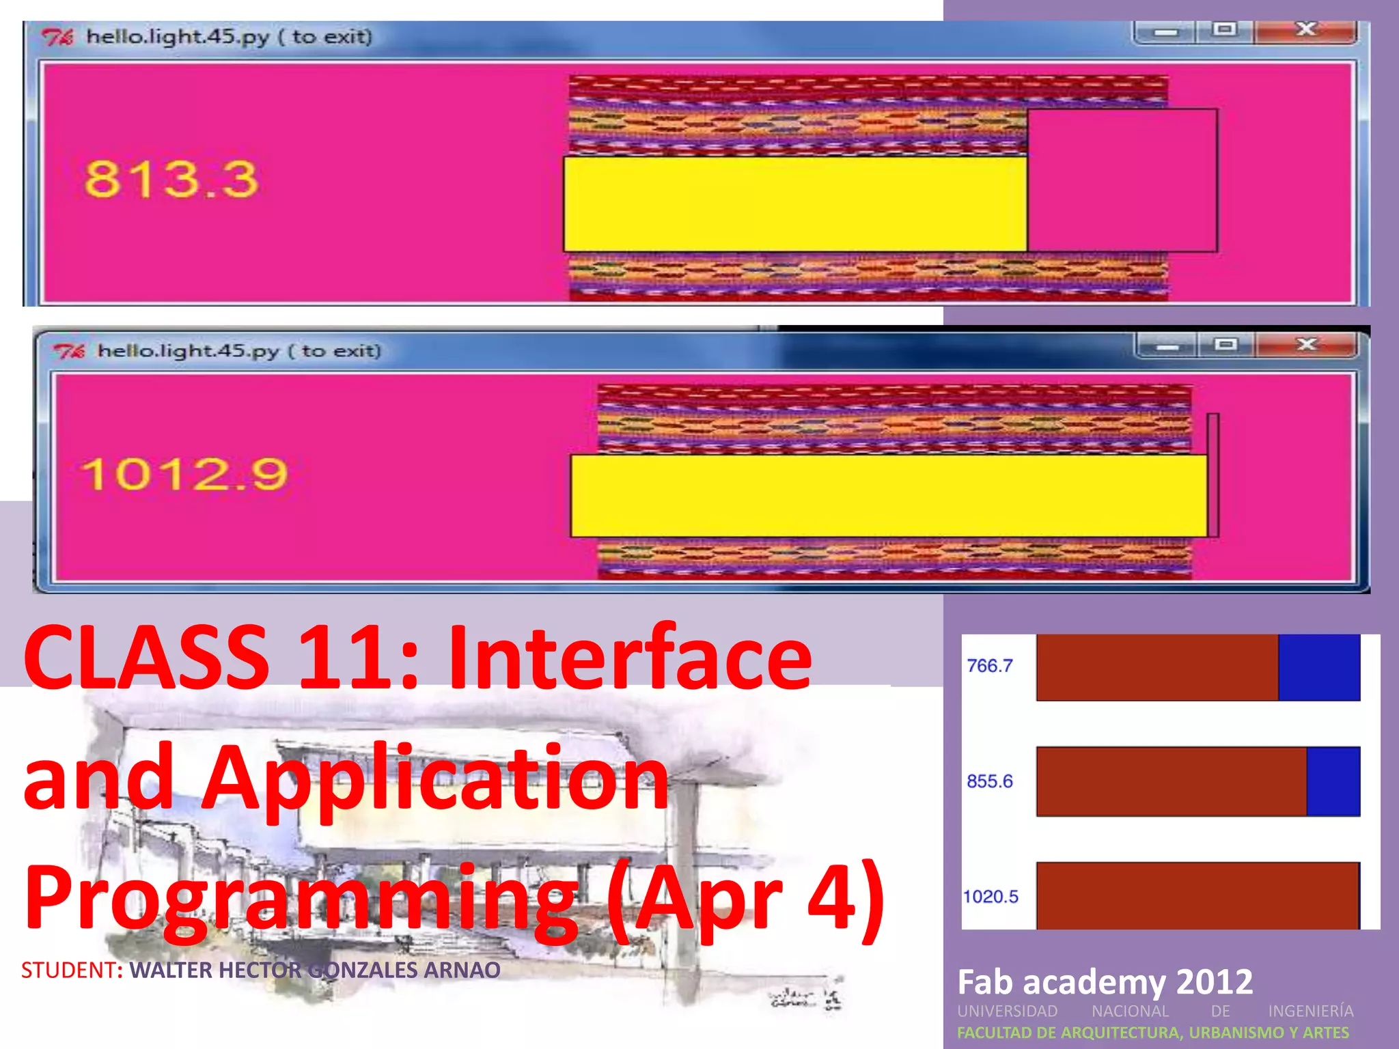Viewport: 1399px width, 1049px height.
Task: Click the blue segment of the 855.6 bar
Action: click(1333, 781)
